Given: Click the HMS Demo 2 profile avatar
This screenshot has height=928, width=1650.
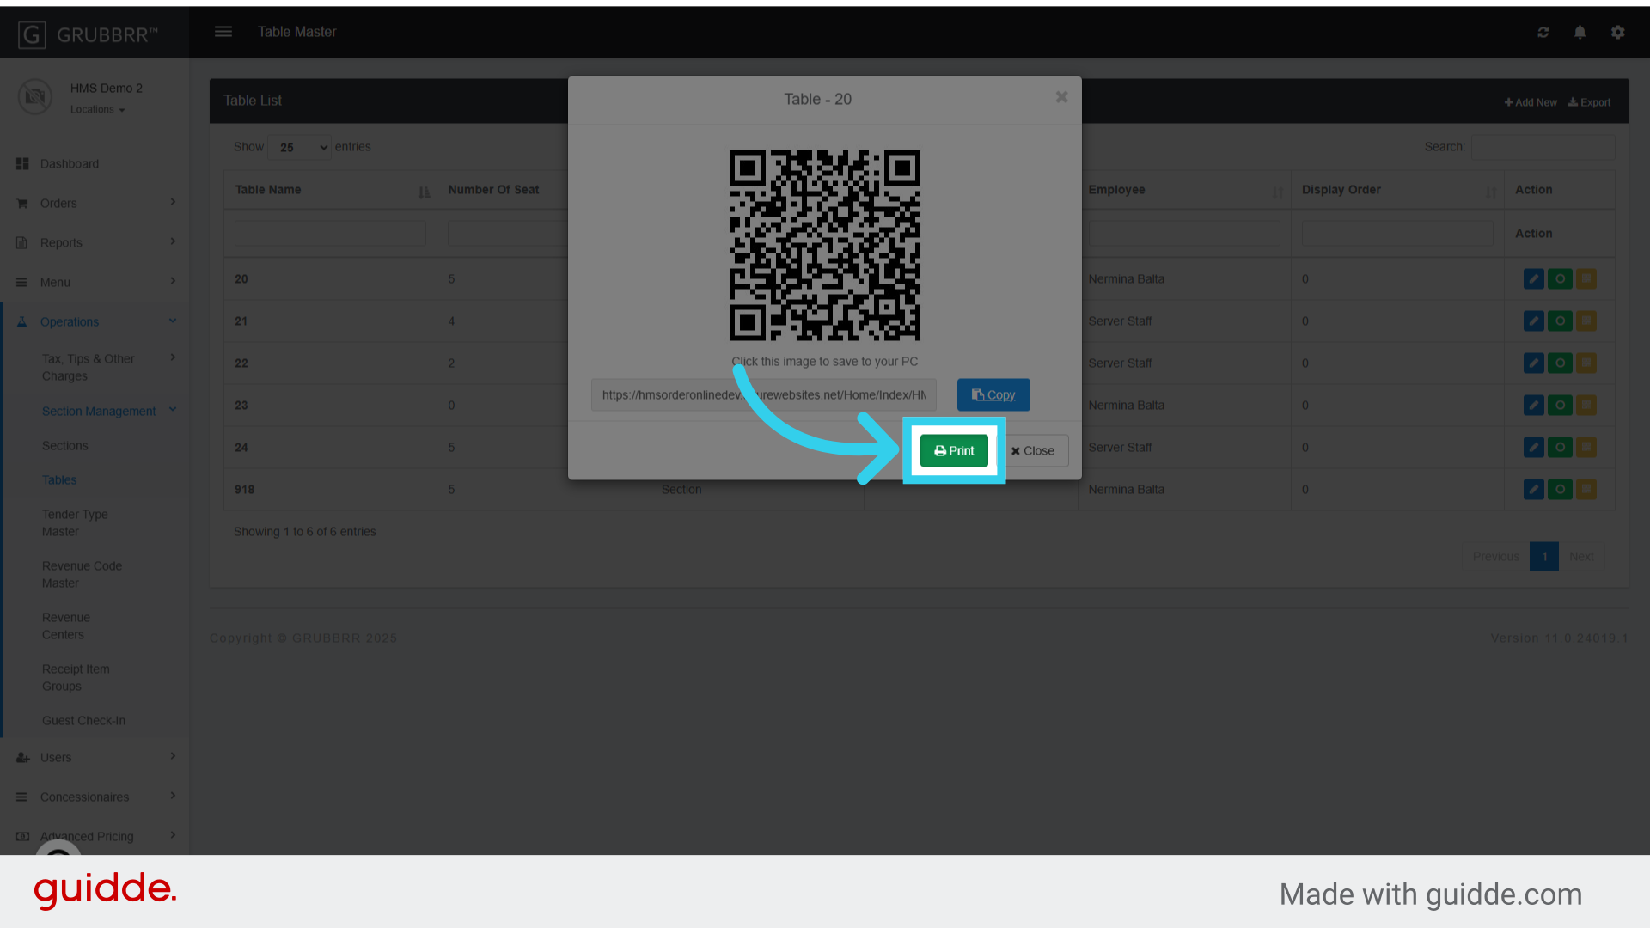Looking at the screenshot, I should [x=35, y=97].
